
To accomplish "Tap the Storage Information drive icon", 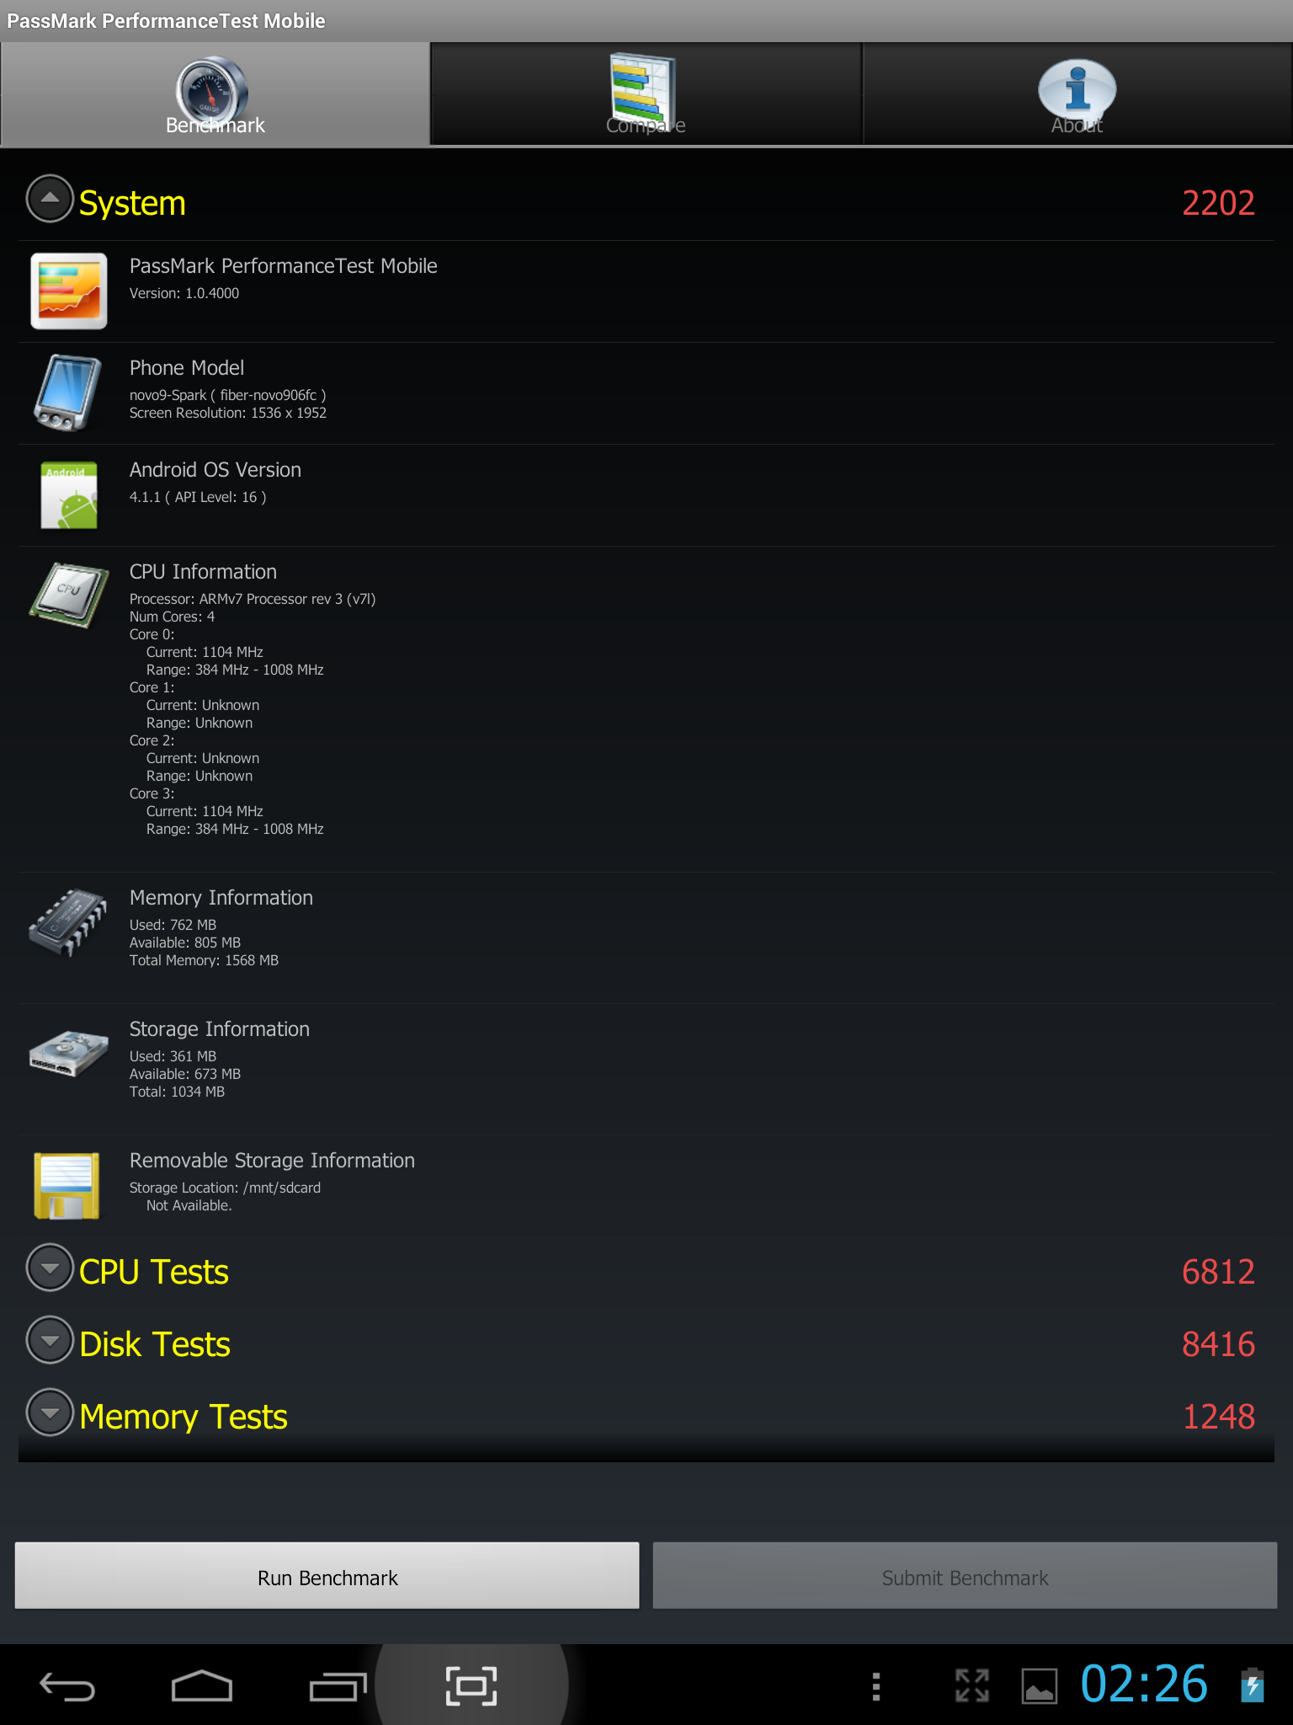I will (69, 1053).
